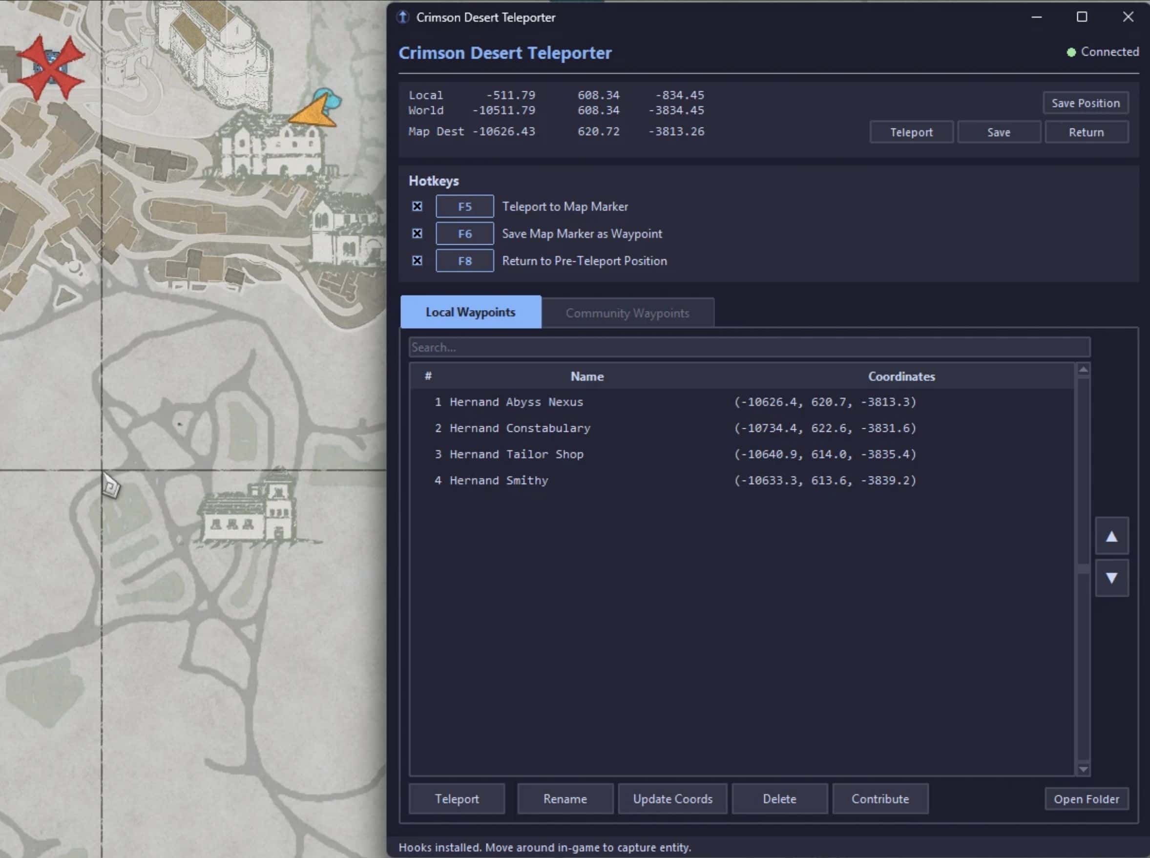Click the teleporter icon in the title bar
This screenshot has height=858, width=1150.
401,17
